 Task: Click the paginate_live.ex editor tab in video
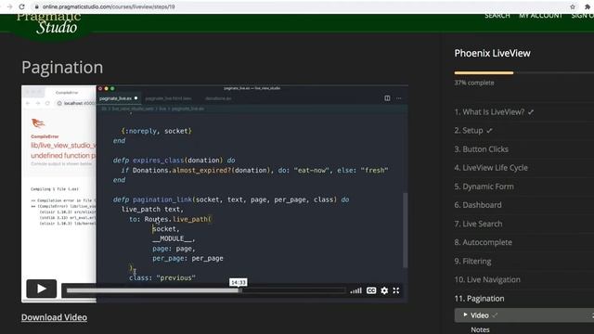tap(118, 98)
